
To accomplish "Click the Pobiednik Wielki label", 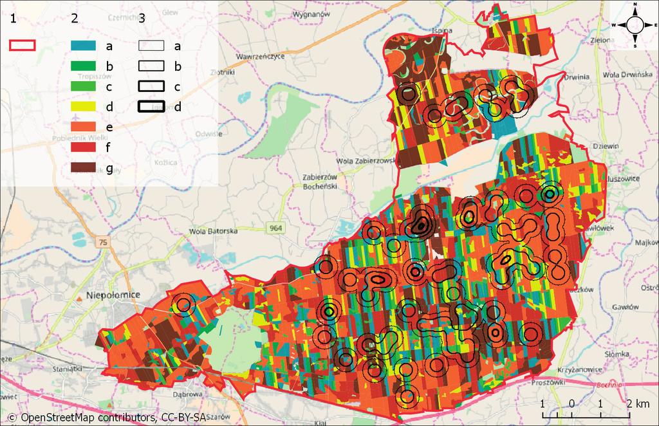I will [x=80, y=138].
